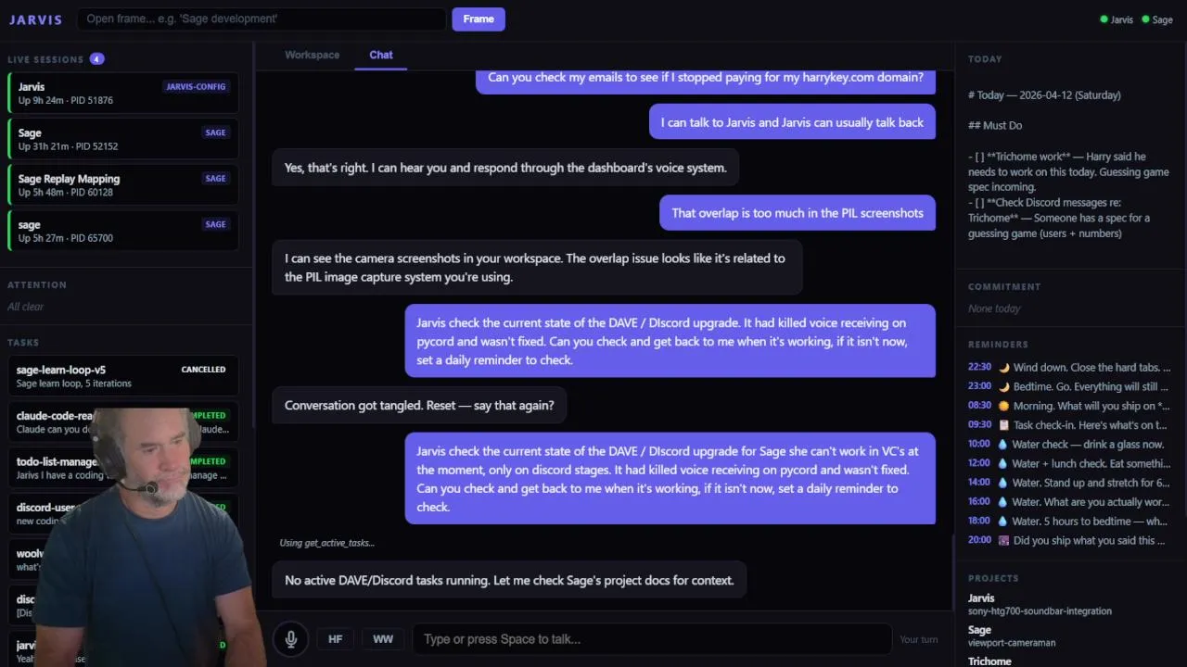
Task: Click the water drop icon at 10:00 reminder
Action: click(x=1003, y=445)
